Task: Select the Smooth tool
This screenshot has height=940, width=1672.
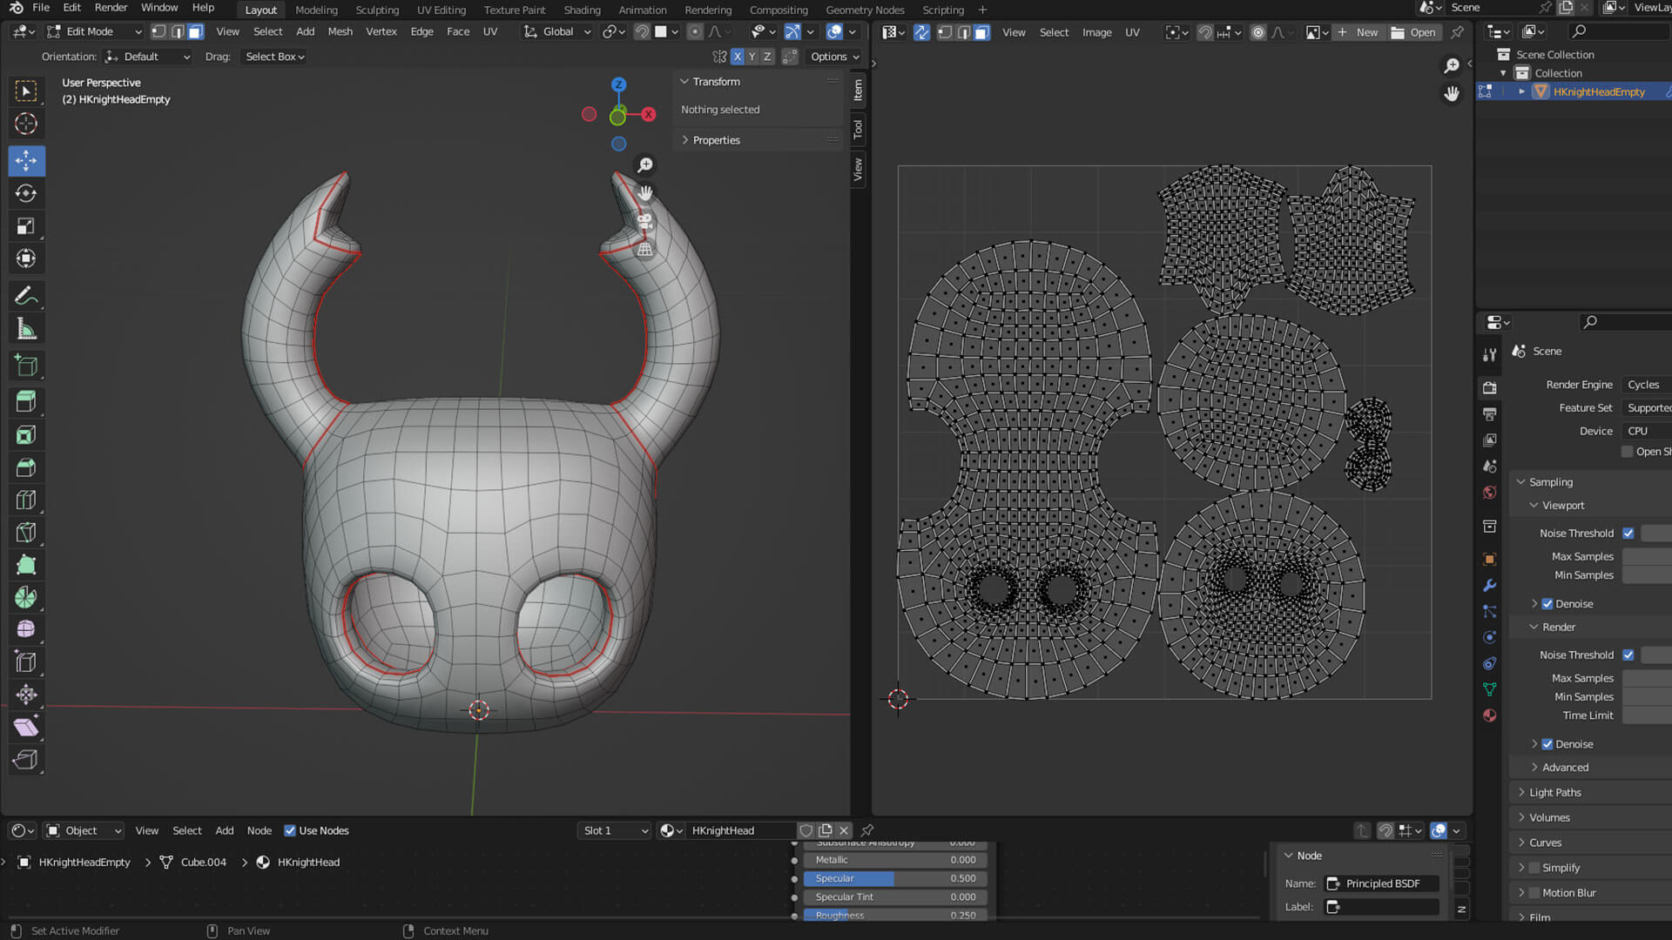Action: tap(26, 629)
